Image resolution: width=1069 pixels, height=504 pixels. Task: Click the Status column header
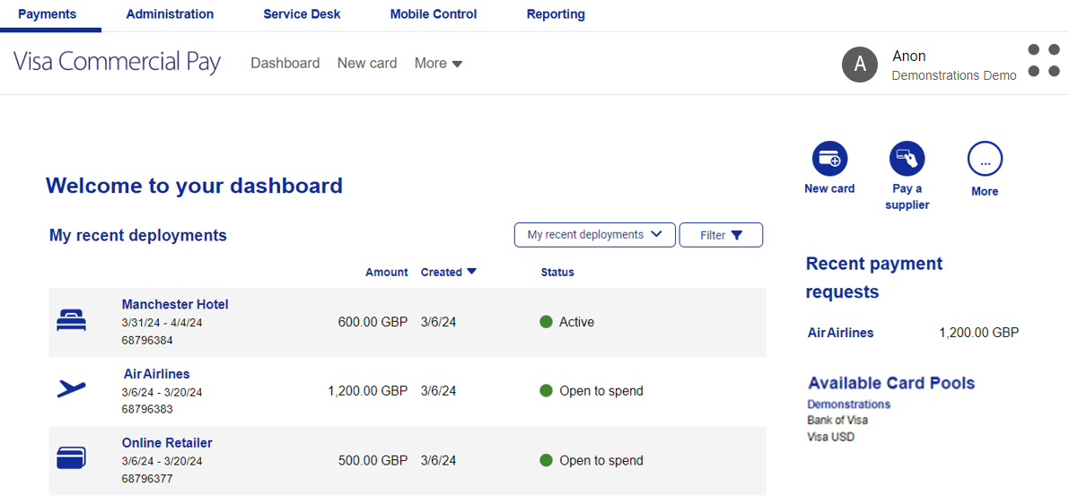pyautogui.click(x=557, y=273)
